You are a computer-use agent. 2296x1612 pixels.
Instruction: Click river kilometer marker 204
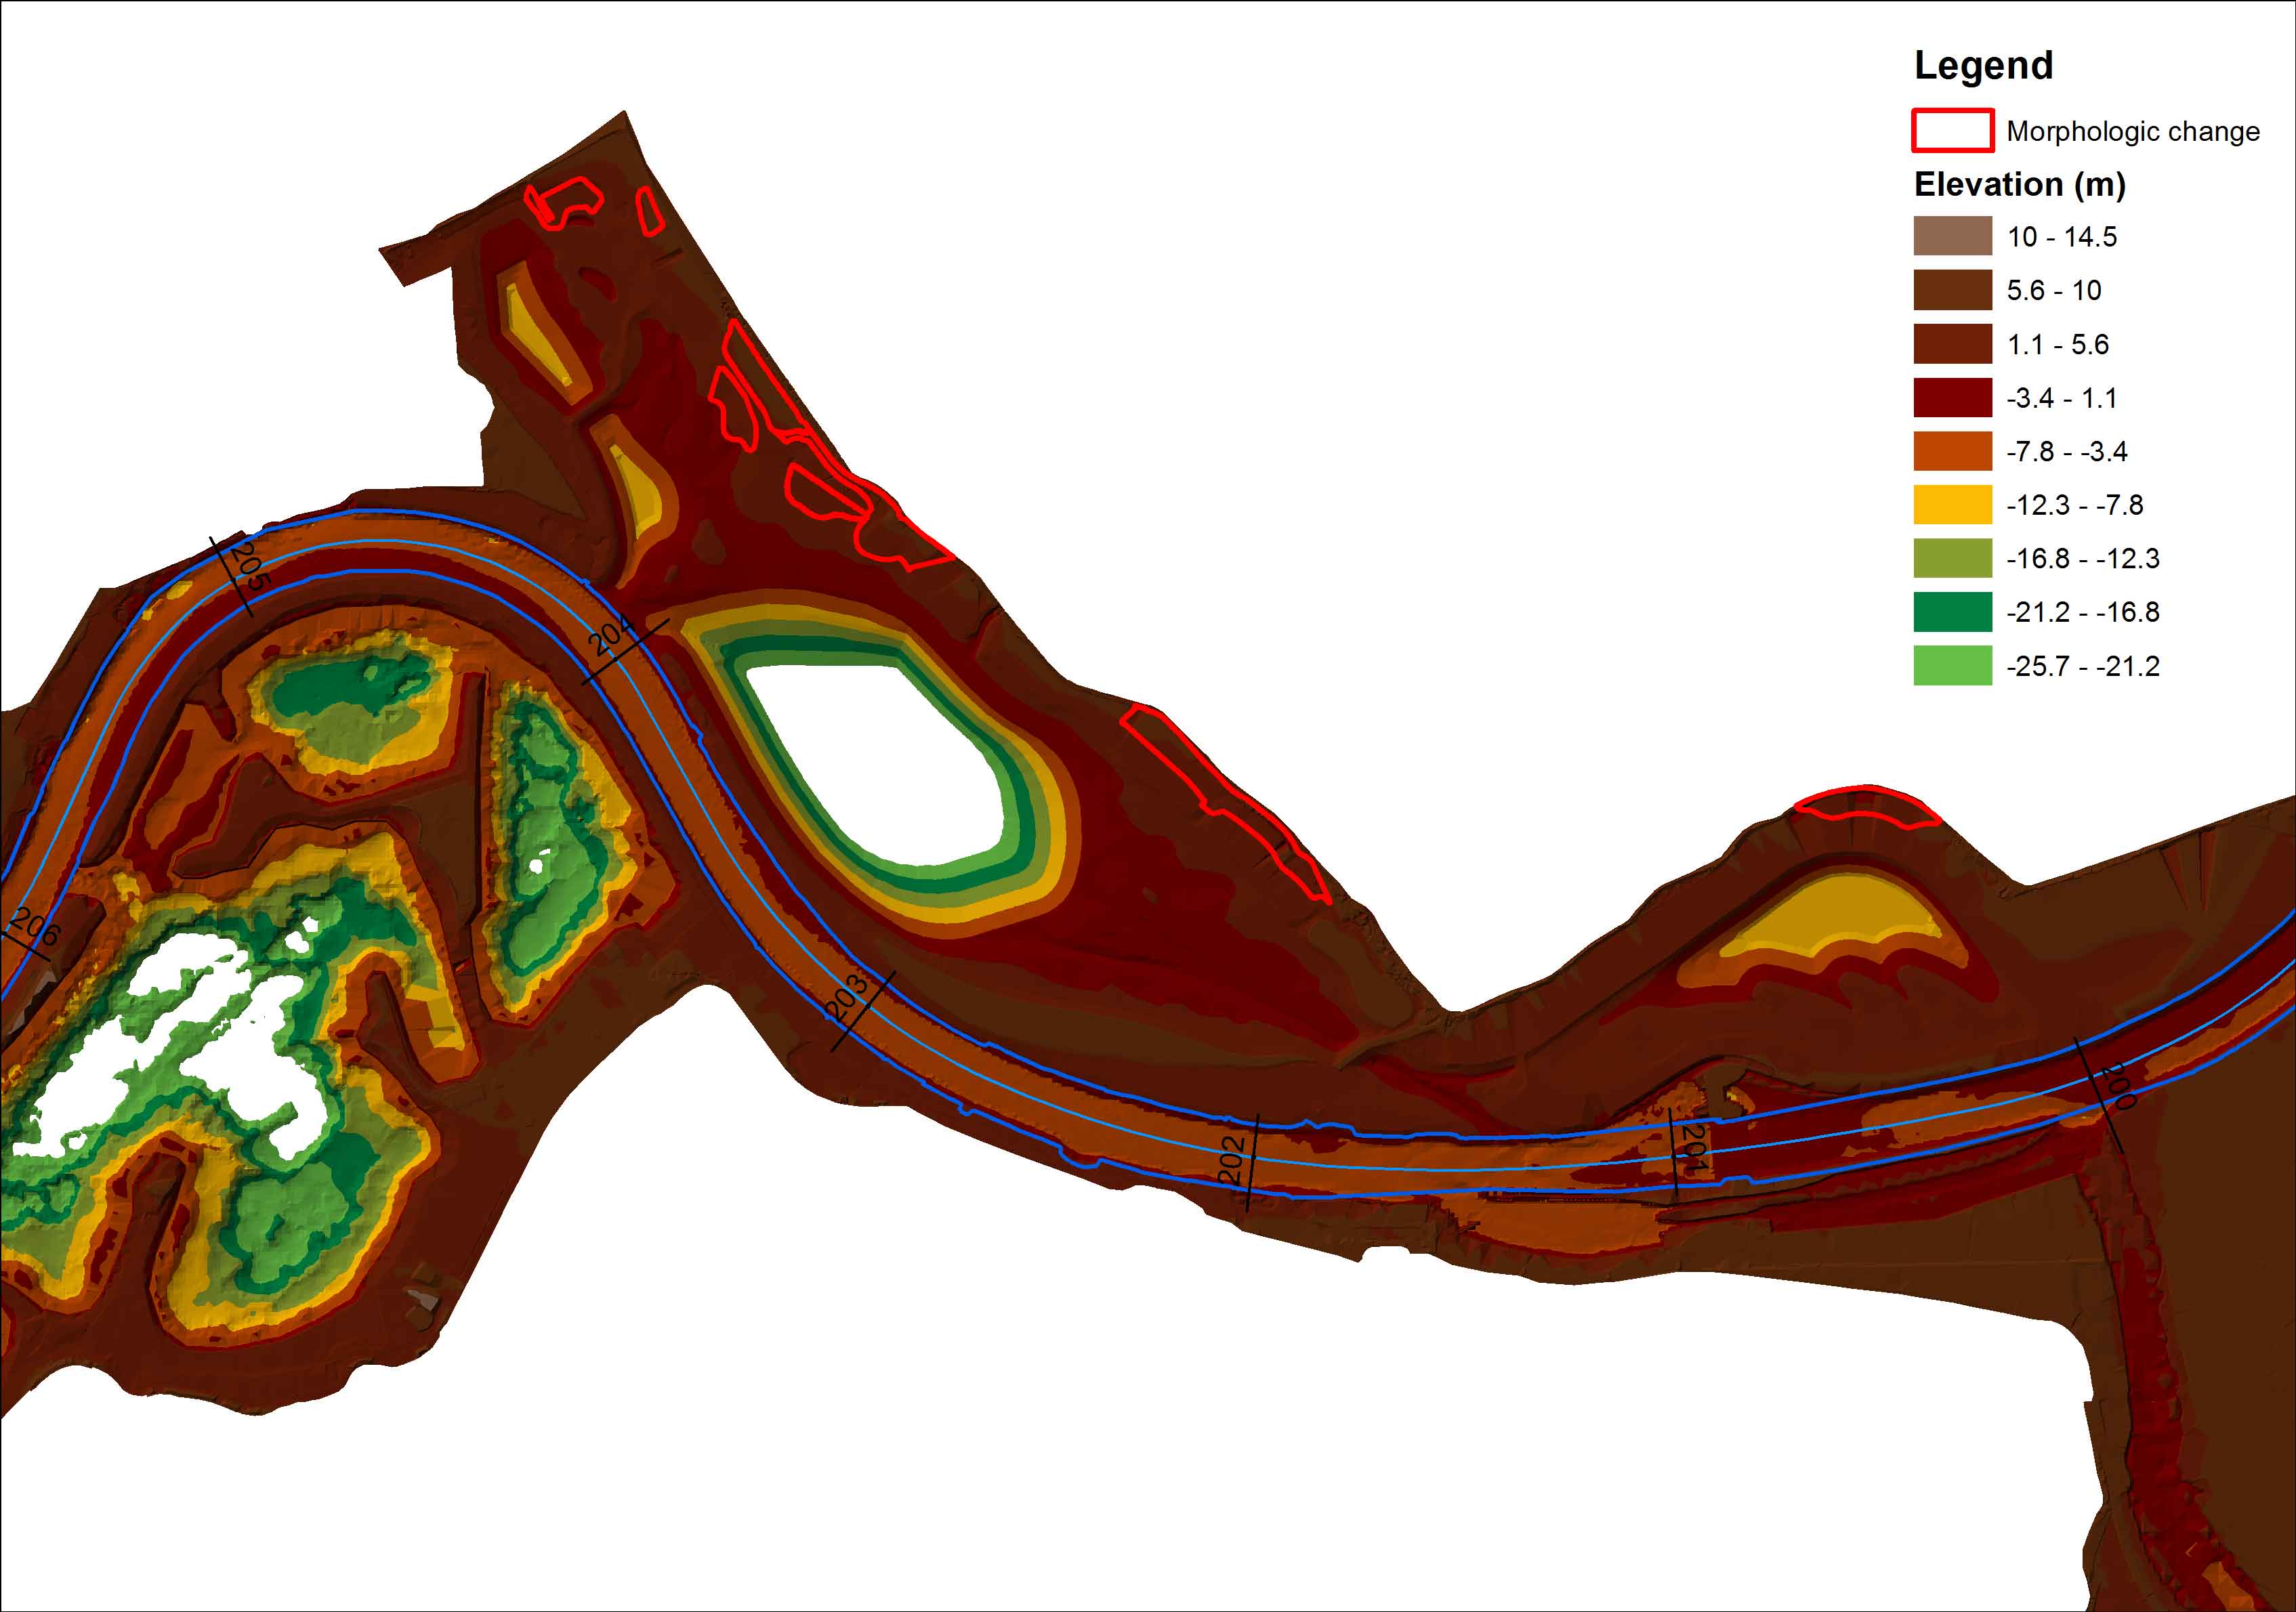tap(612, 636)
